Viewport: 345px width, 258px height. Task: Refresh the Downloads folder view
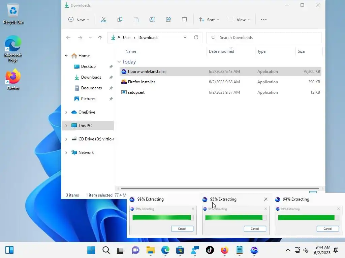[196, 37]
